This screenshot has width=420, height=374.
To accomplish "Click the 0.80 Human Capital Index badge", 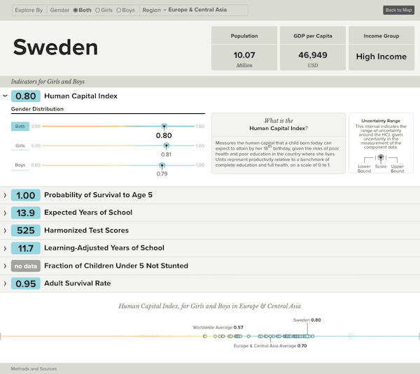I will [x=26, y=96].
